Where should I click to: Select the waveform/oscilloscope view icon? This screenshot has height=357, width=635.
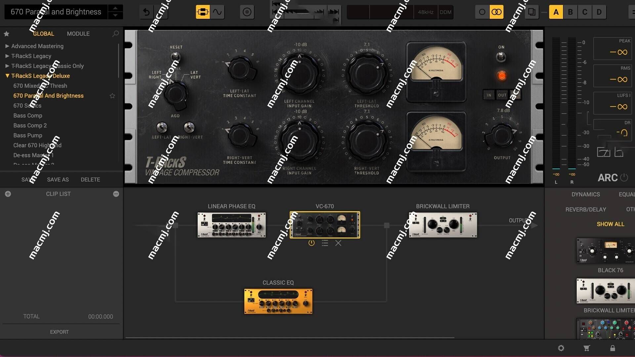click(x=218, y=12)
